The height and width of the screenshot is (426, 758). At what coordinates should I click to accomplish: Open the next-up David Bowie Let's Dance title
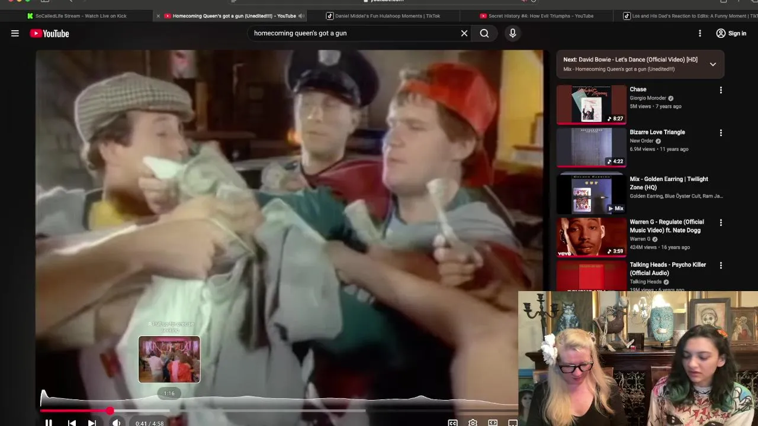coord(630,60)
